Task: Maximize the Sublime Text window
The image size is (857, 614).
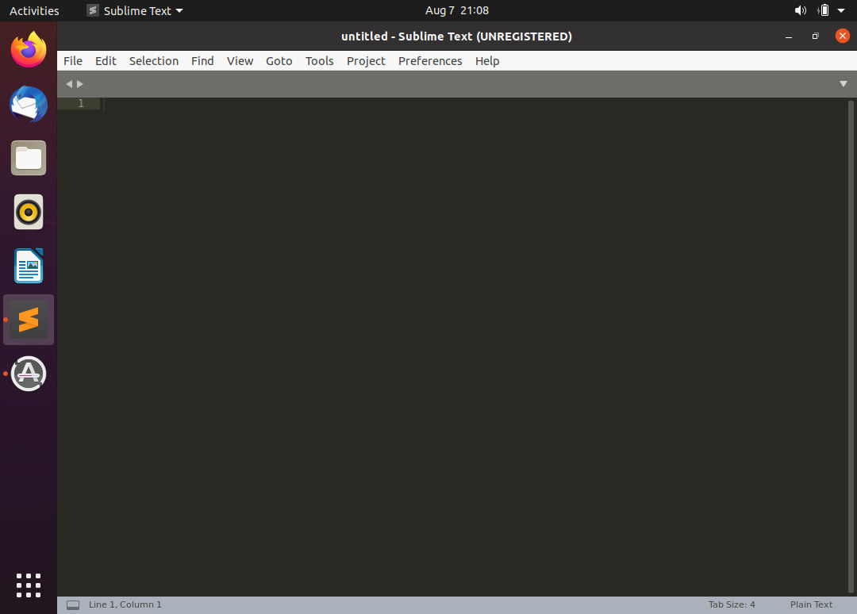Action: 816,36
